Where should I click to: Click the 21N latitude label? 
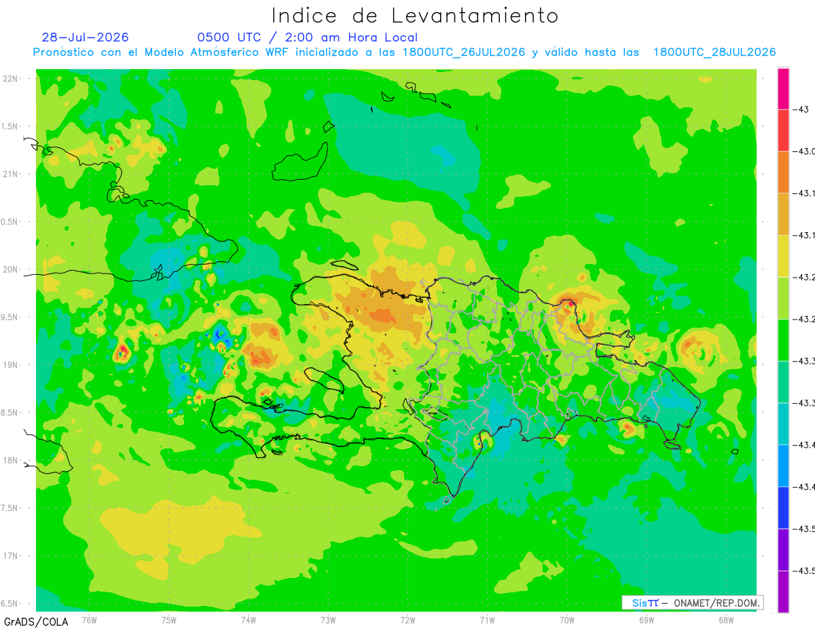pos(10,174)
